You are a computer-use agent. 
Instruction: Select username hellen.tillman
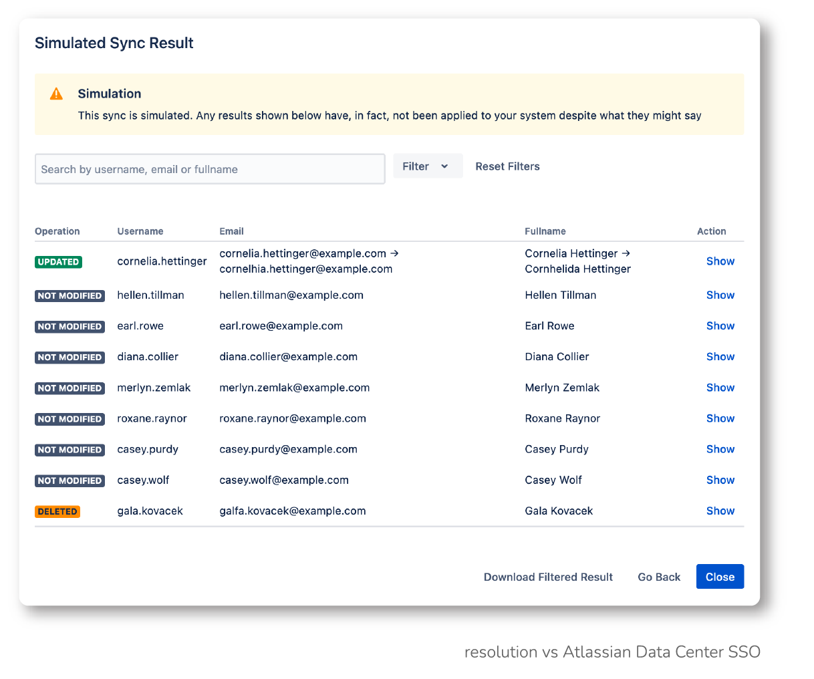click(150, 295)
